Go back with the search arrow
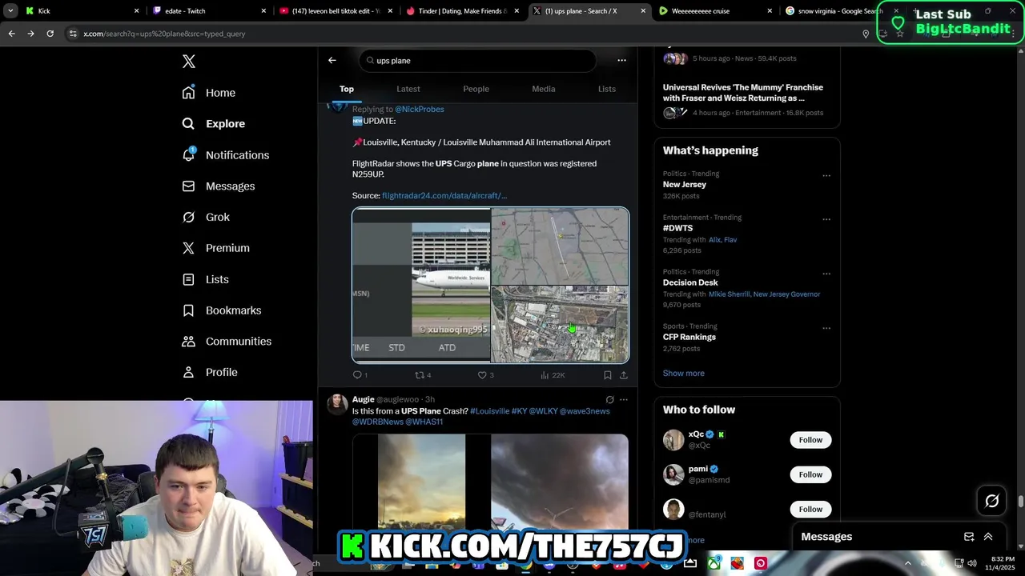The height and width of the screenshot is (576, 1025). pyautogui.click(x=332, y=60)
